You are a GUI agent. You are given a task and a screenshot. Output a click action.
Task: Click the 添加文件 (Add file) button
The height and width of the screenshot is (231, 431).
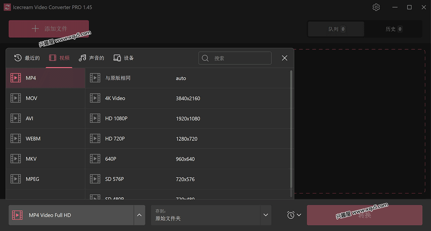click(x=49, y=29)
